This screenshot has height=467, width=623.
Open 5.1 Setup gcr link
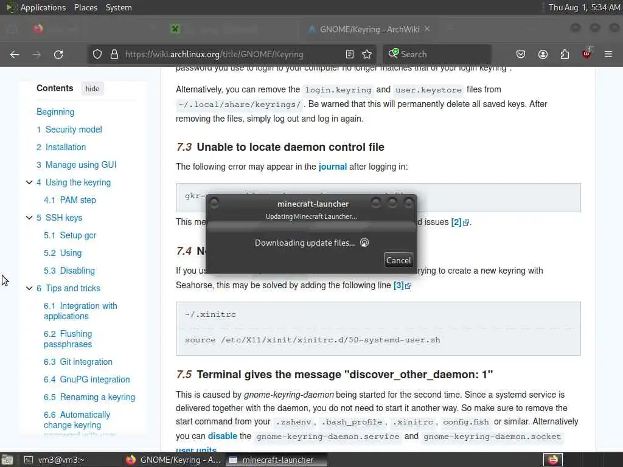pyautogui.click(x=70, y=235)
